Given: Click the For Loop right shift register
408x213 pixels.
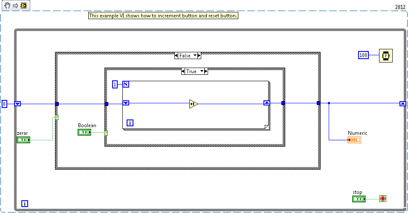Looking at the screenshot, I should (267, 103).
